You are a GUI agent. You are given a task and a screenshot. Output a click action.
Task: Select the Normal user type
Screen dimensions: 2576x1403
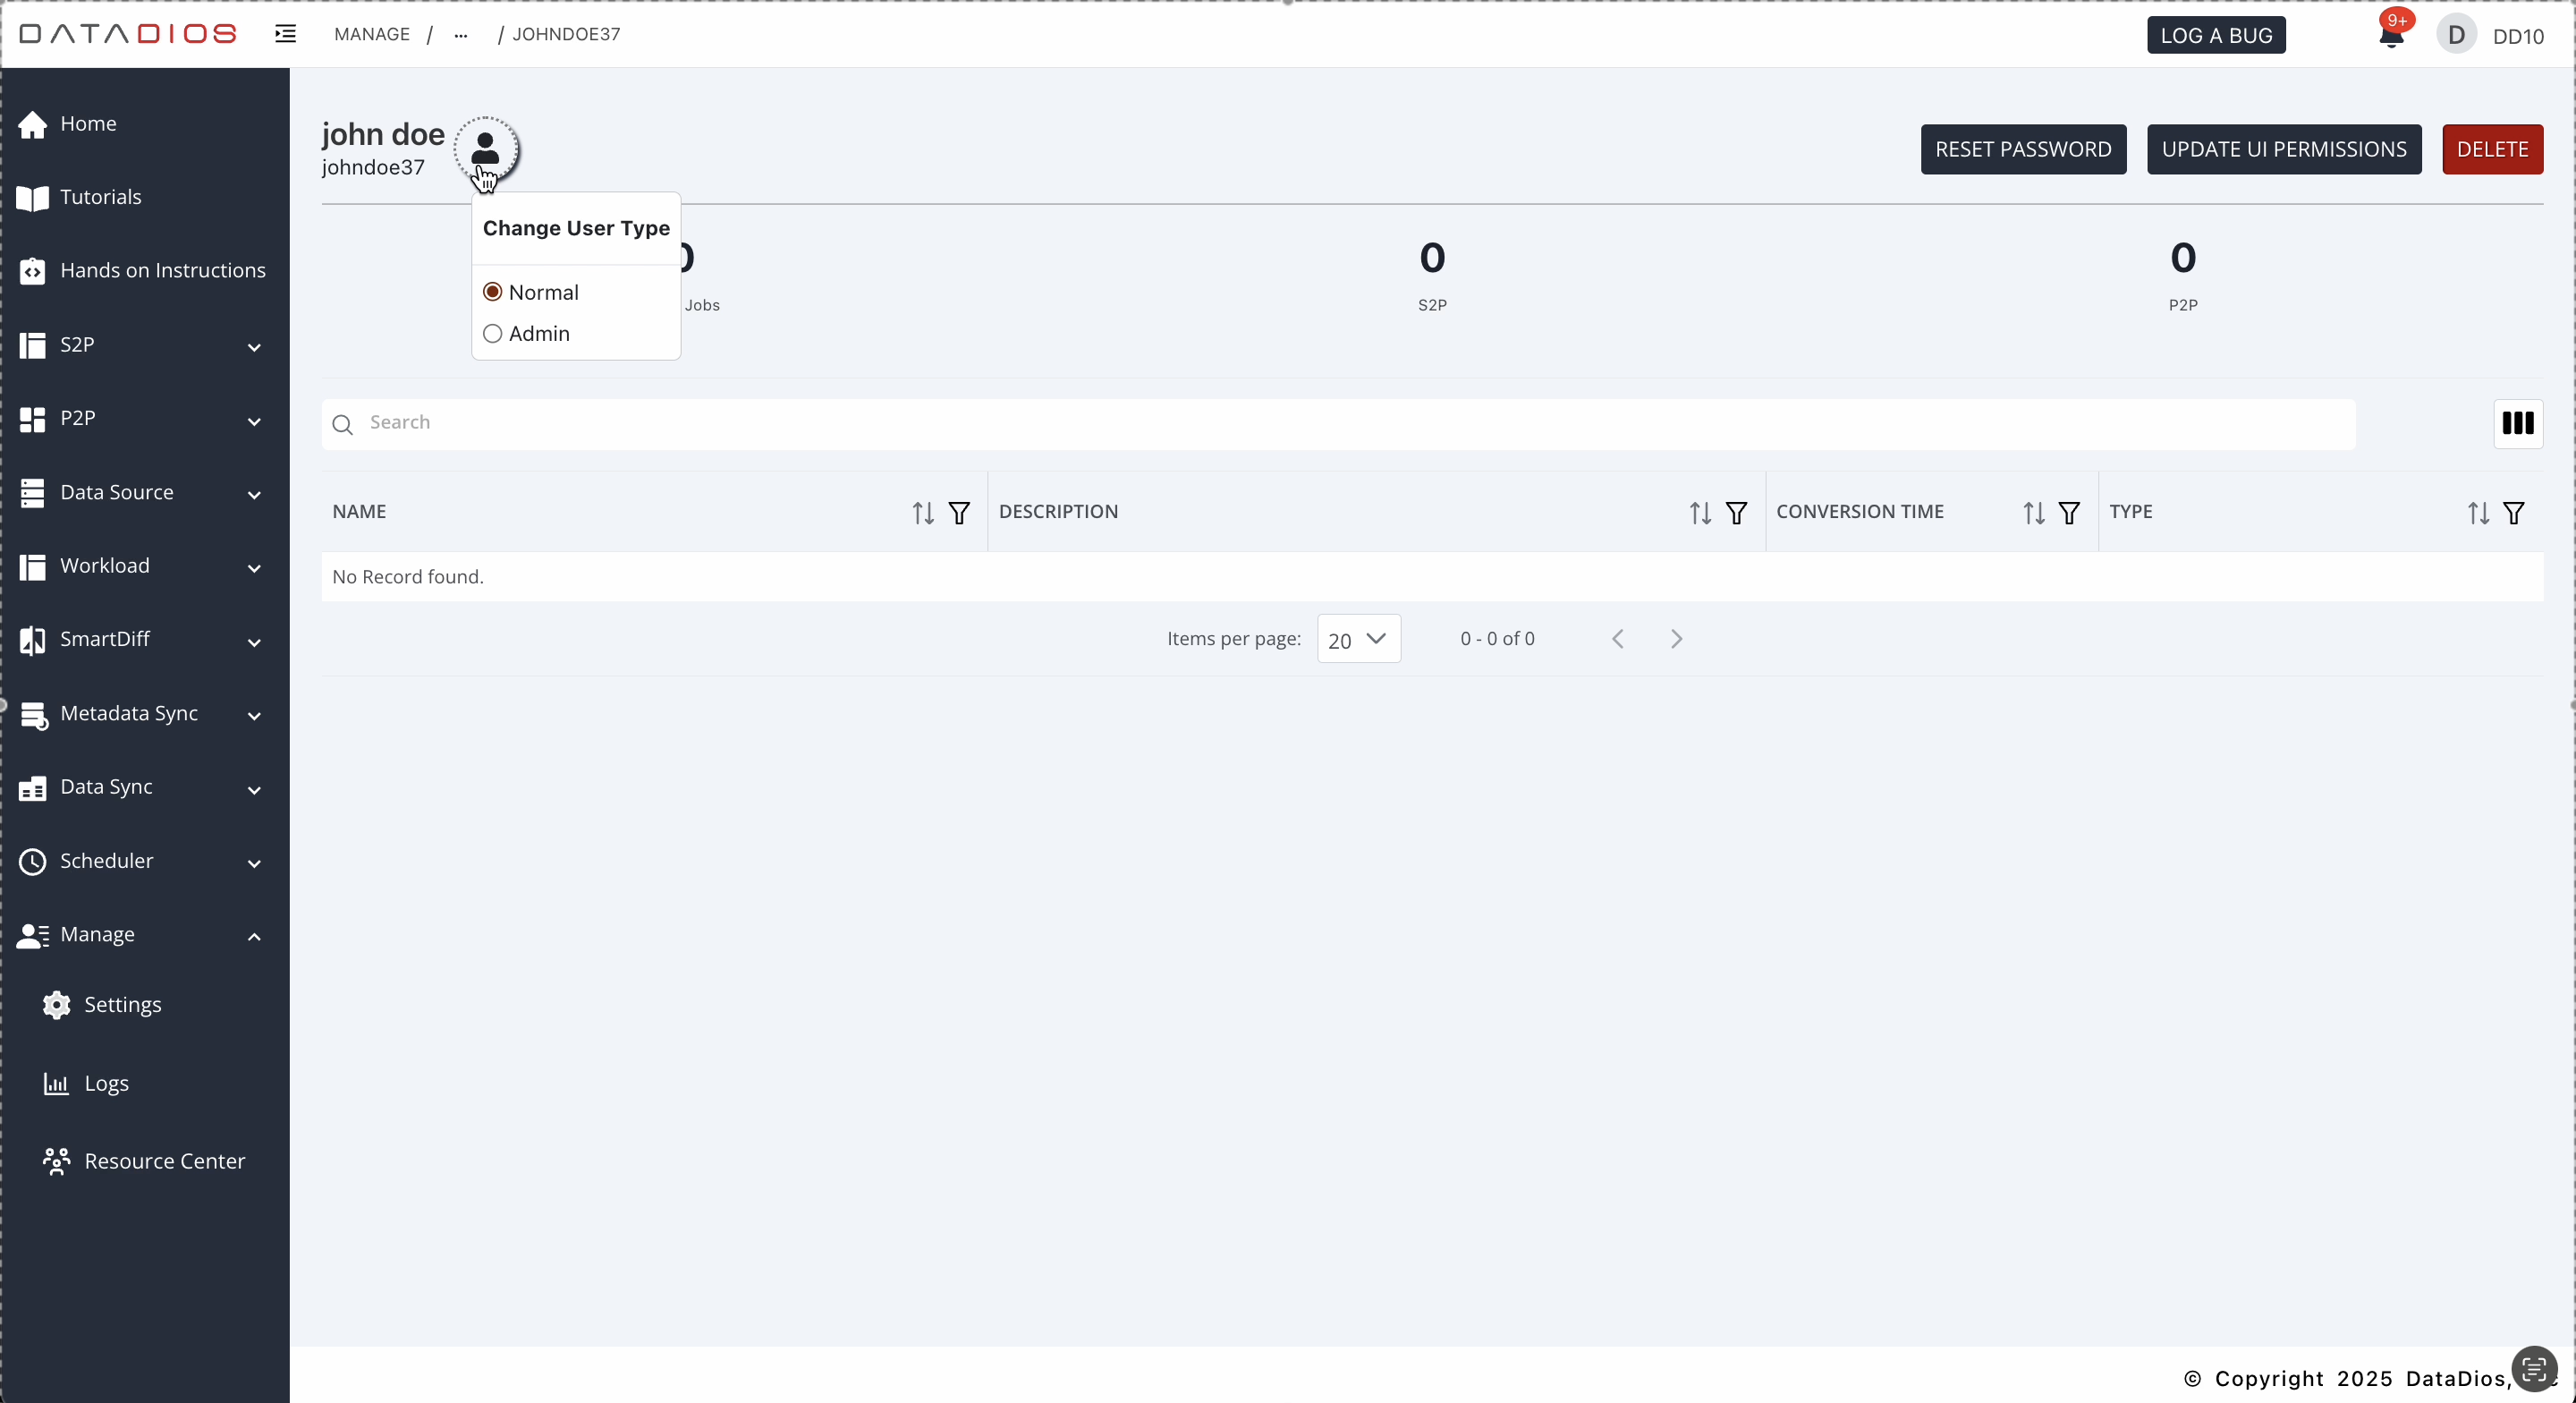pos(492,293)
